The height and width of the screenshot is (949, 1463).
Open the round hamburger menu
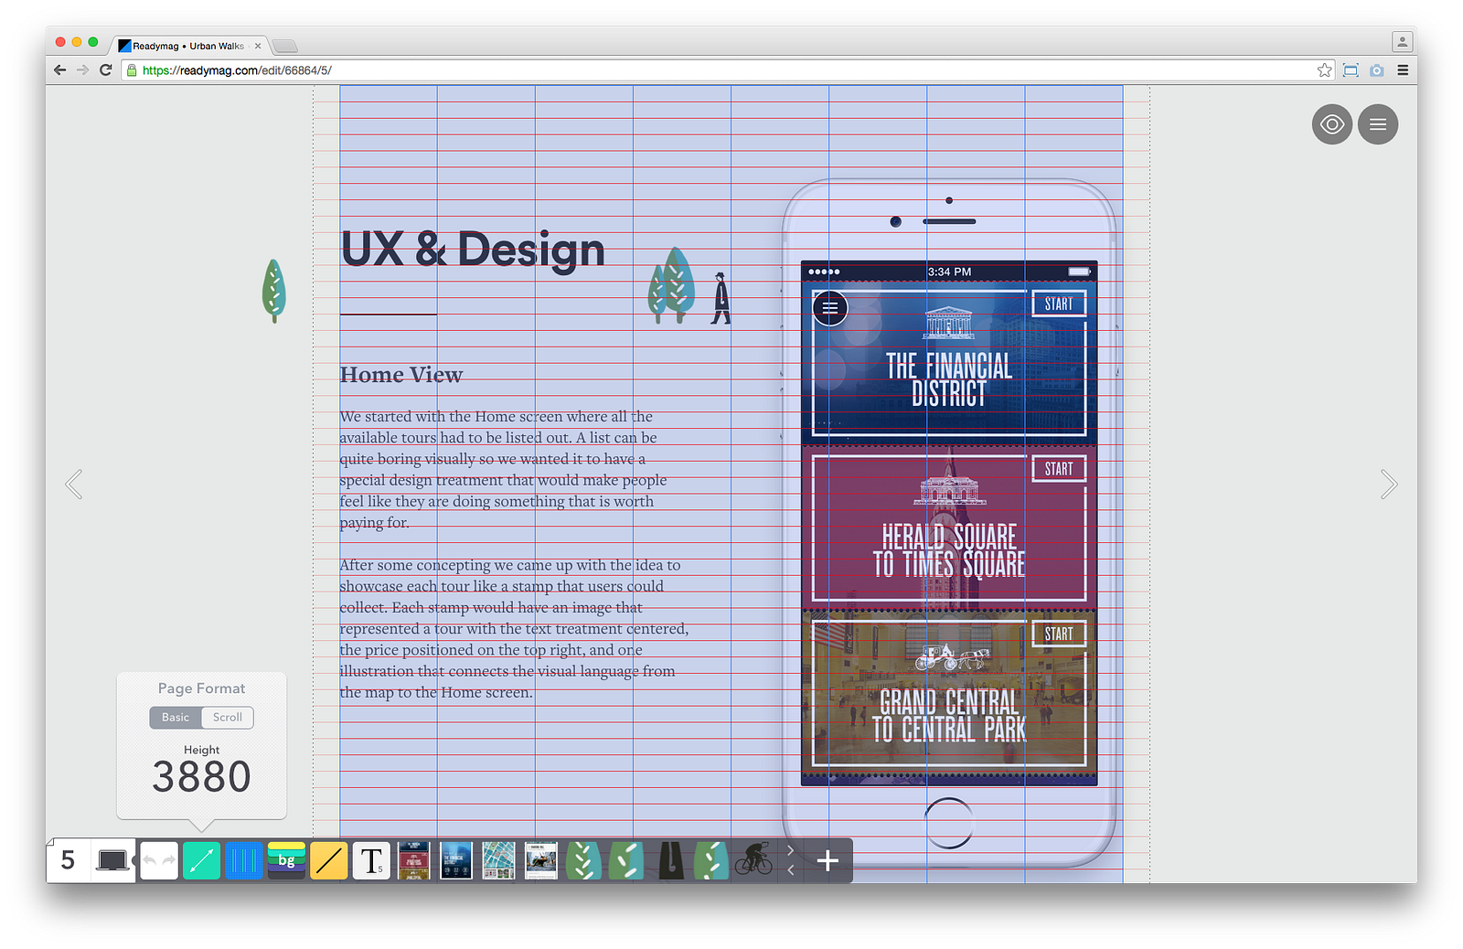(1377, 124)
